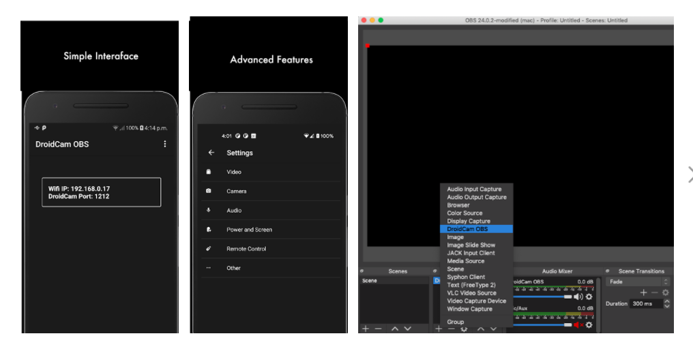
Task: Select Video Capture Device in source menu
Action: click(x=477, y=301)
